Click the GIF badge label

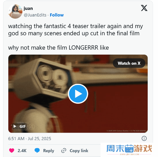pos(23,126)
